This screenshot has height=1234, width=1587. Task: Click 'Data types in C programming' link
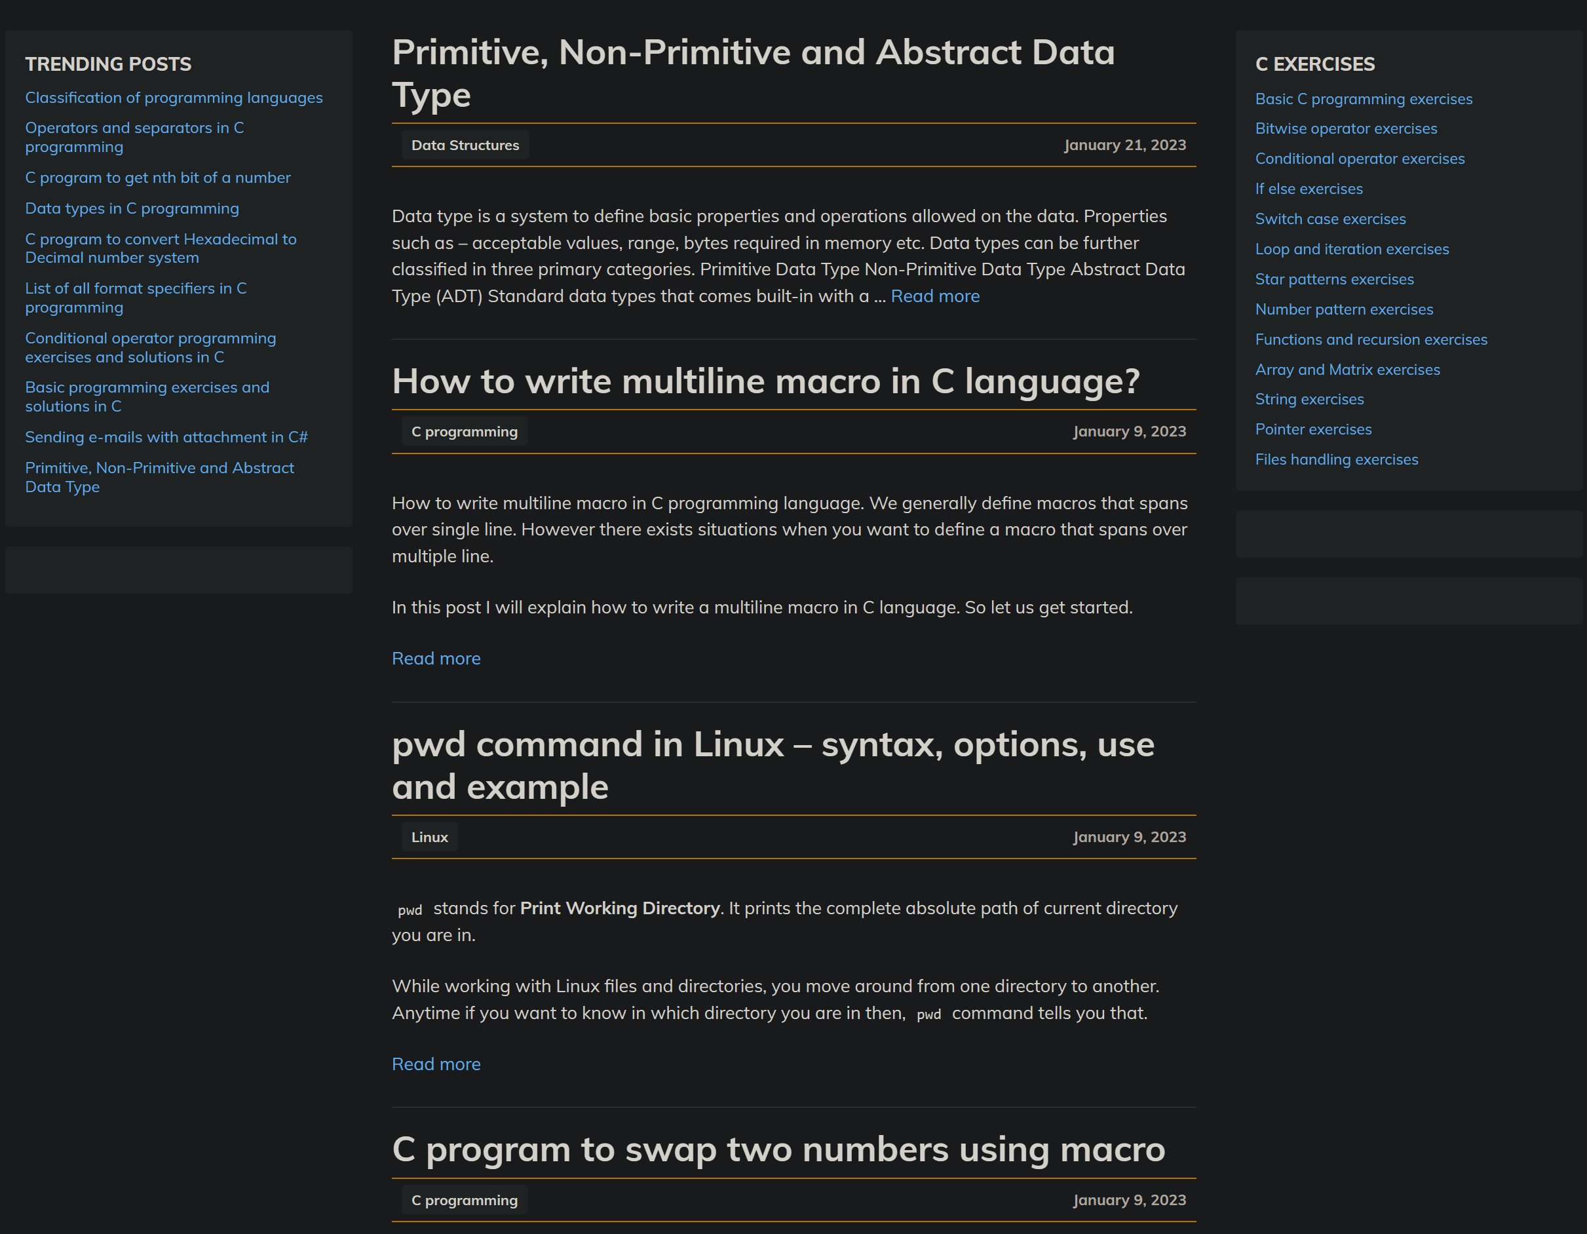[132, 208]
